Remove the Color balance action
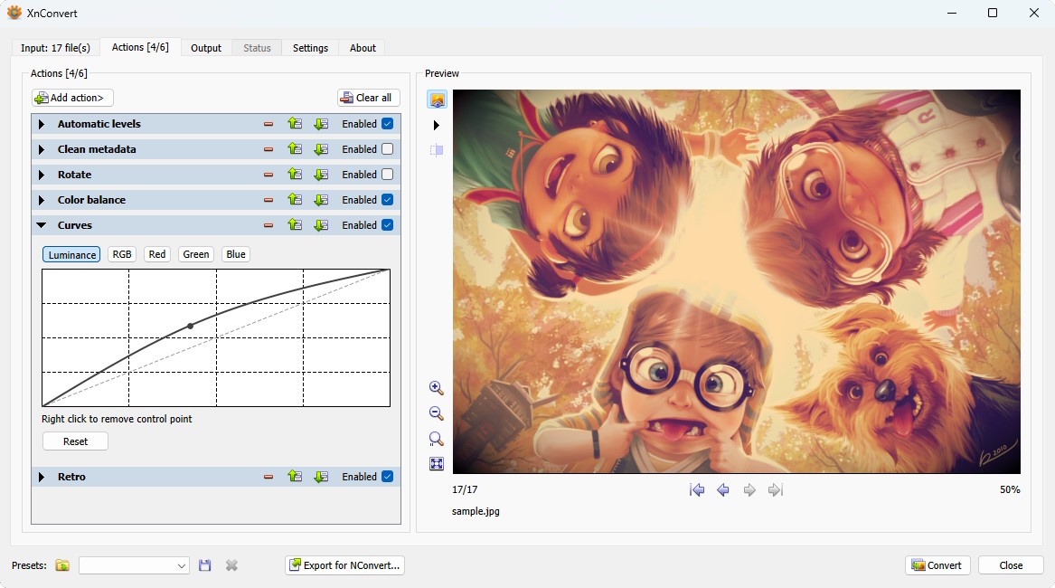Screen dimensions: 1055x588 [x=268, y=200]
